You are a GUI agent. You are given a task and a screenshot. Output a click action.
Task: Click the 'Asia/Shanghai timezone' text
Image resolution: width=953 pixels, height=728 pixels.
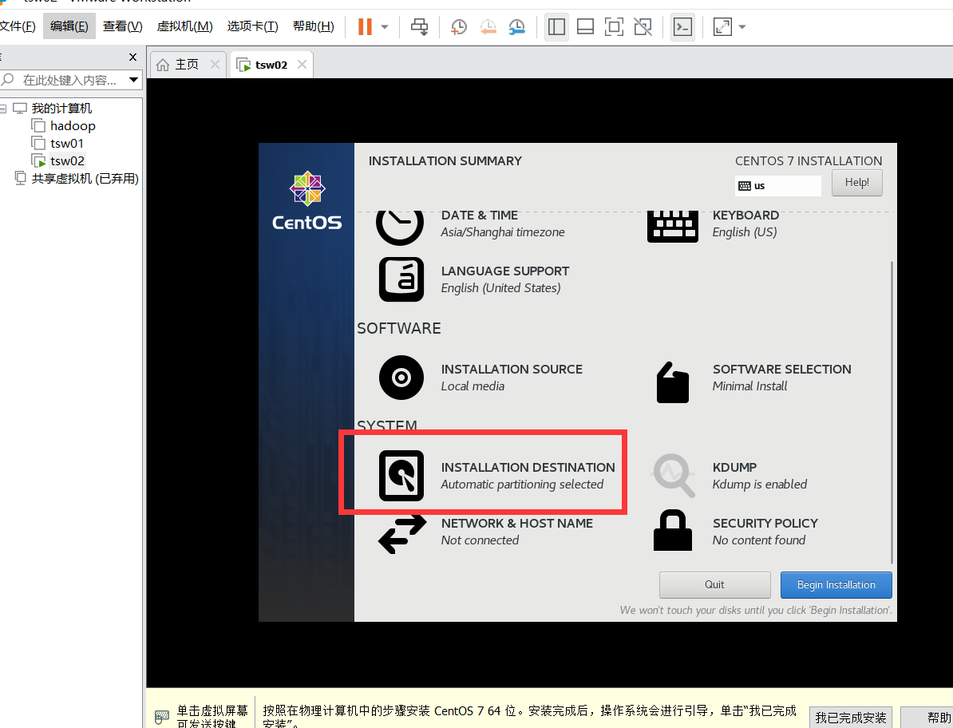pos(503,232)
